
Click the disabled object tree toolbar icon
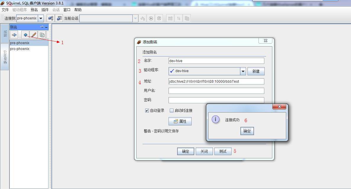point(179,18)
